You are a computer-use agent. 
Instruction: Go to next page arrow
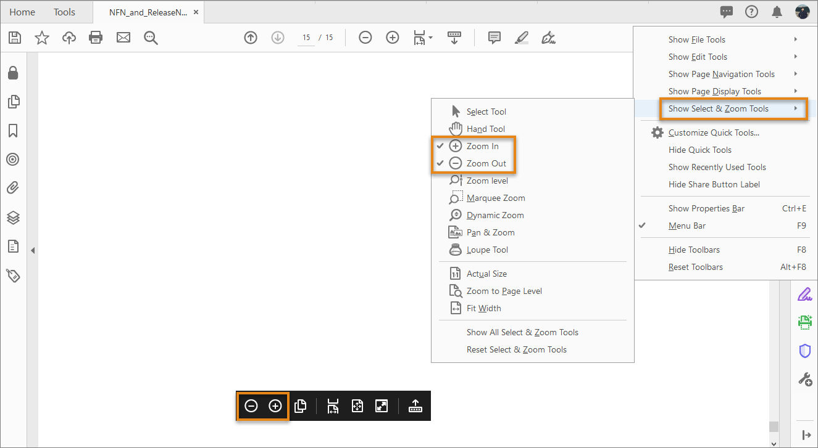click(x=278, y=38)
